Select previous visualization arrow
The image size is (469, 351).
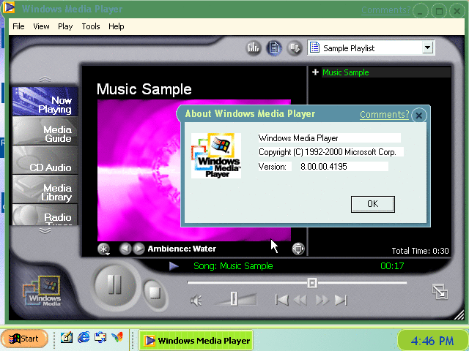pyautogui.click(x=125, y=249)
